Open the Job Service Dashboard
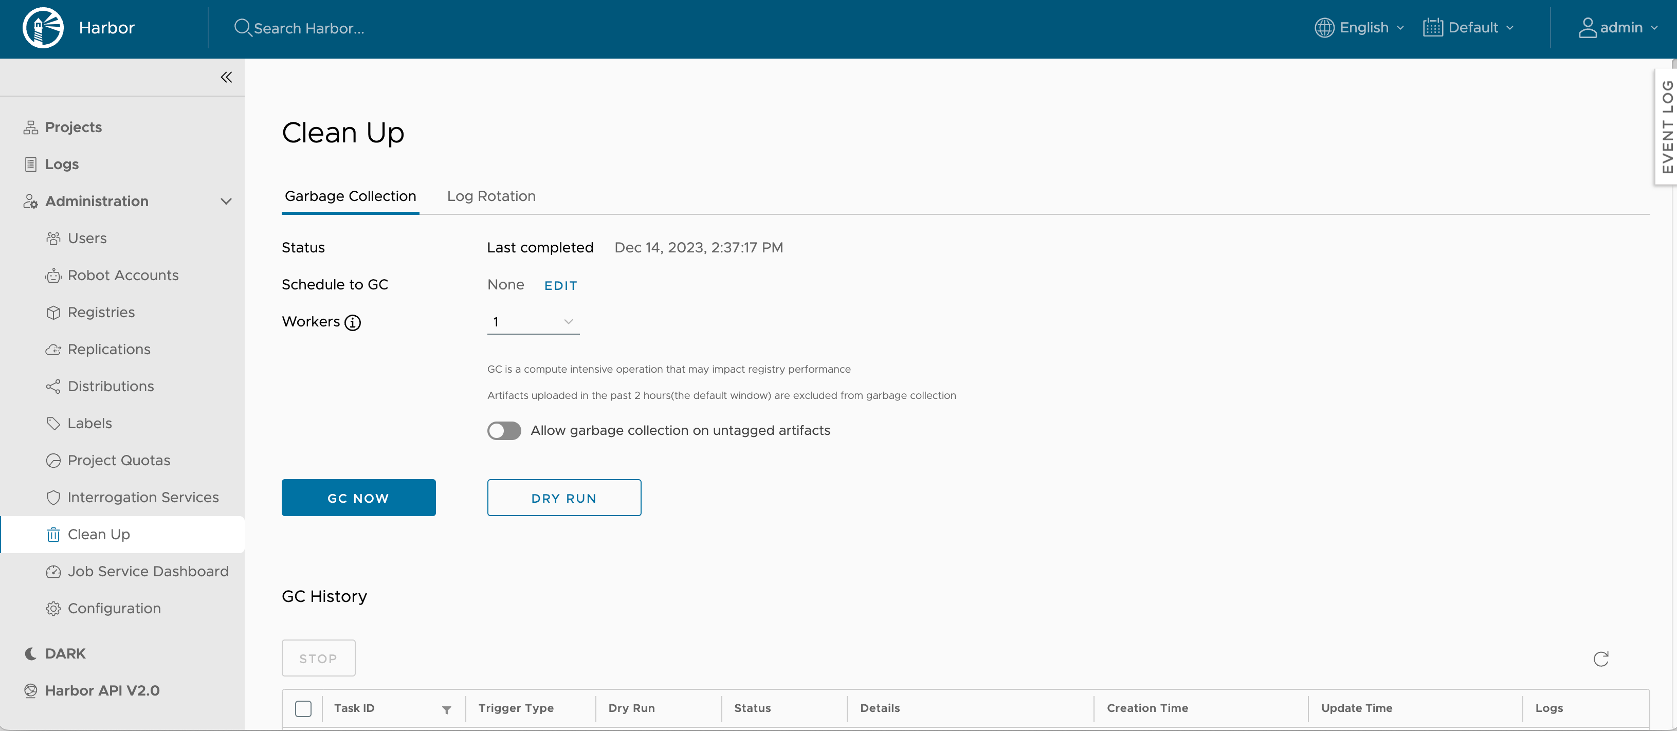 click(x=148, y=571)
